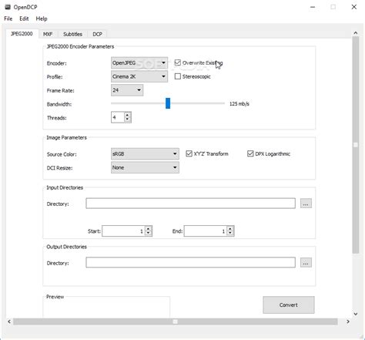Switch to the MXF tab
The height and width of the screenshot is (340, 365).
[x=48, y=34]
